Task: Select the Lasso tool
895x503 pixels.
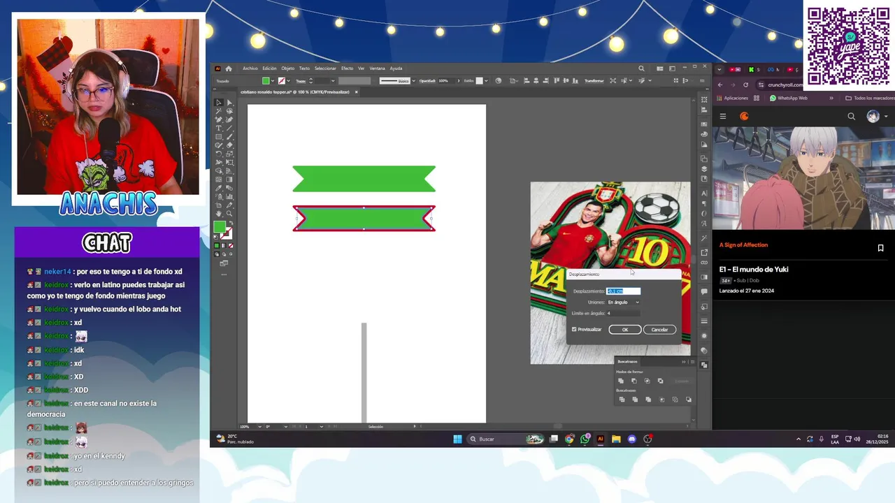Action: tap(229, 111)
